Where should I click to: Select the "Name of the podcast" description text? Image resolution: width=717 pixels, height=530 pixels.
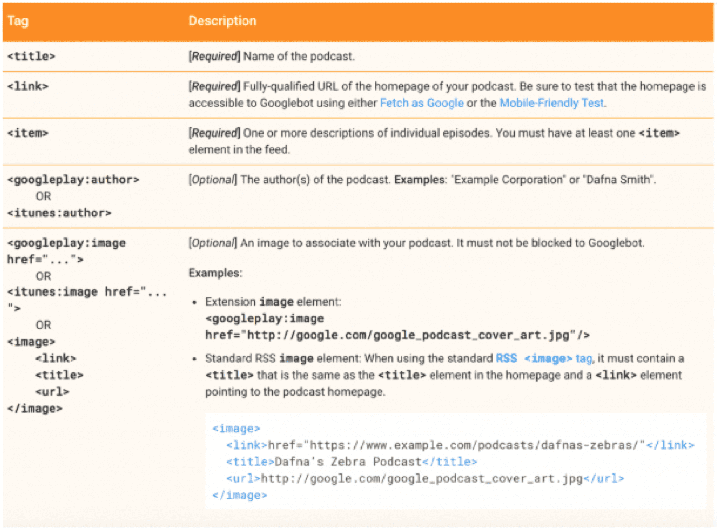tap(299, 56)
